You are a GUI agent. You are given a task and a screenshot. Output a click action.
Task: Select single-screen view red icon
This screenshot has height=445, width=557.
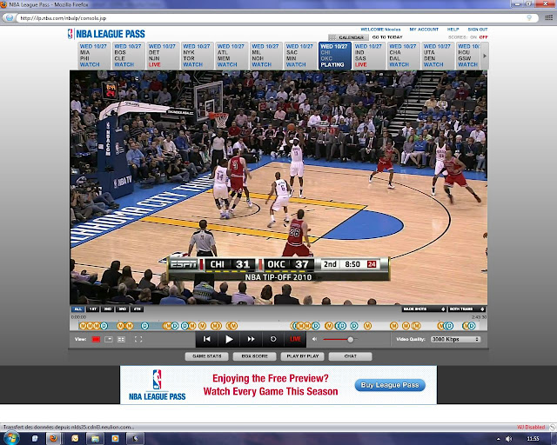click(x=96, y=339)
